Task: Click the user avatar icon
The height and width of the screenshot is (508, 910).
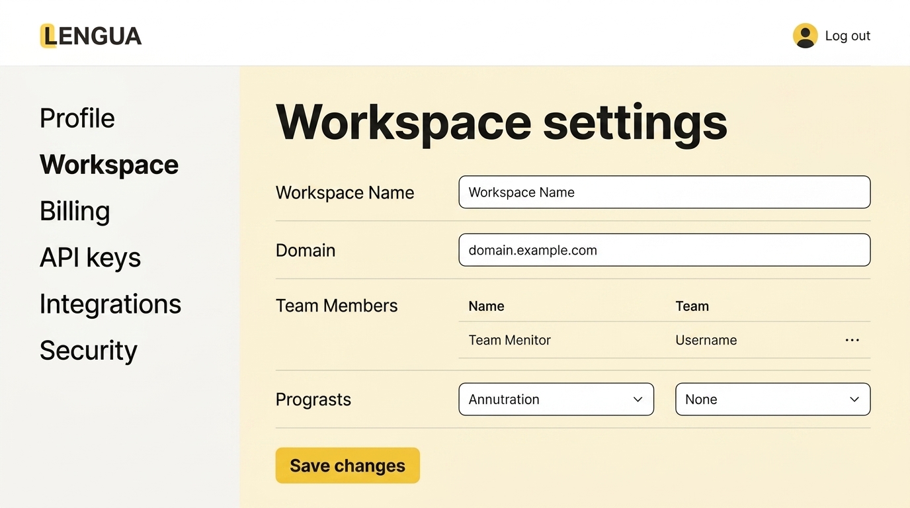Action: coord(805,36)
